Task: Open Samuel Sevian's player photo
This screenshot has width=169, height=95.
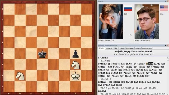Action: [147, 22]
